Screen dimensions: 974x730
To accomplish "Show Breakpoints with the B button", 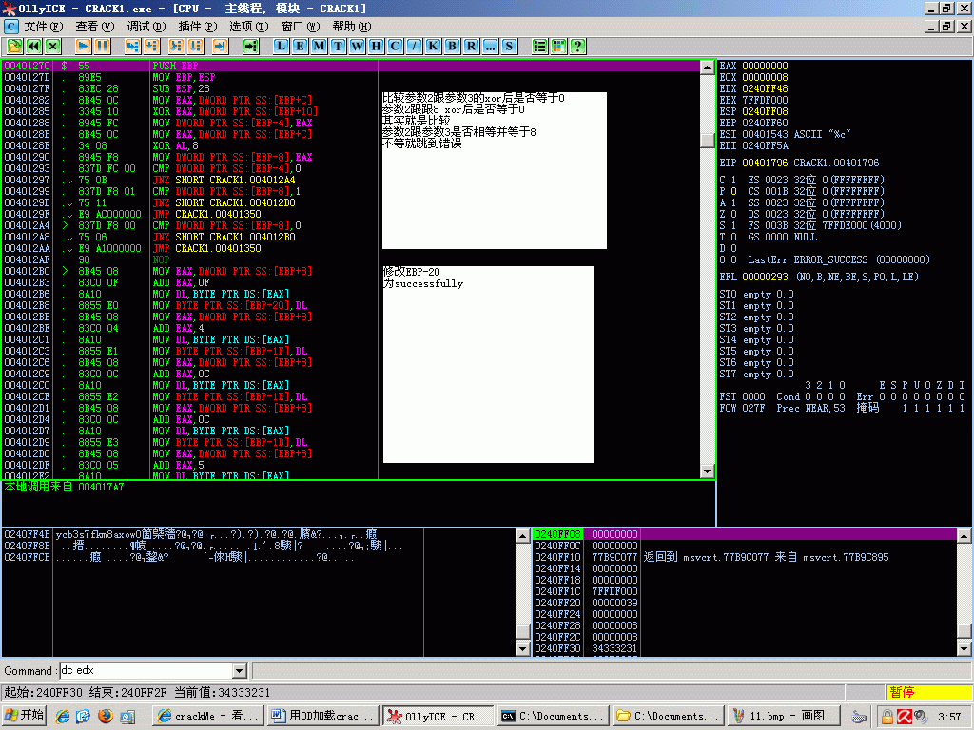I will [x=452, y=46].
